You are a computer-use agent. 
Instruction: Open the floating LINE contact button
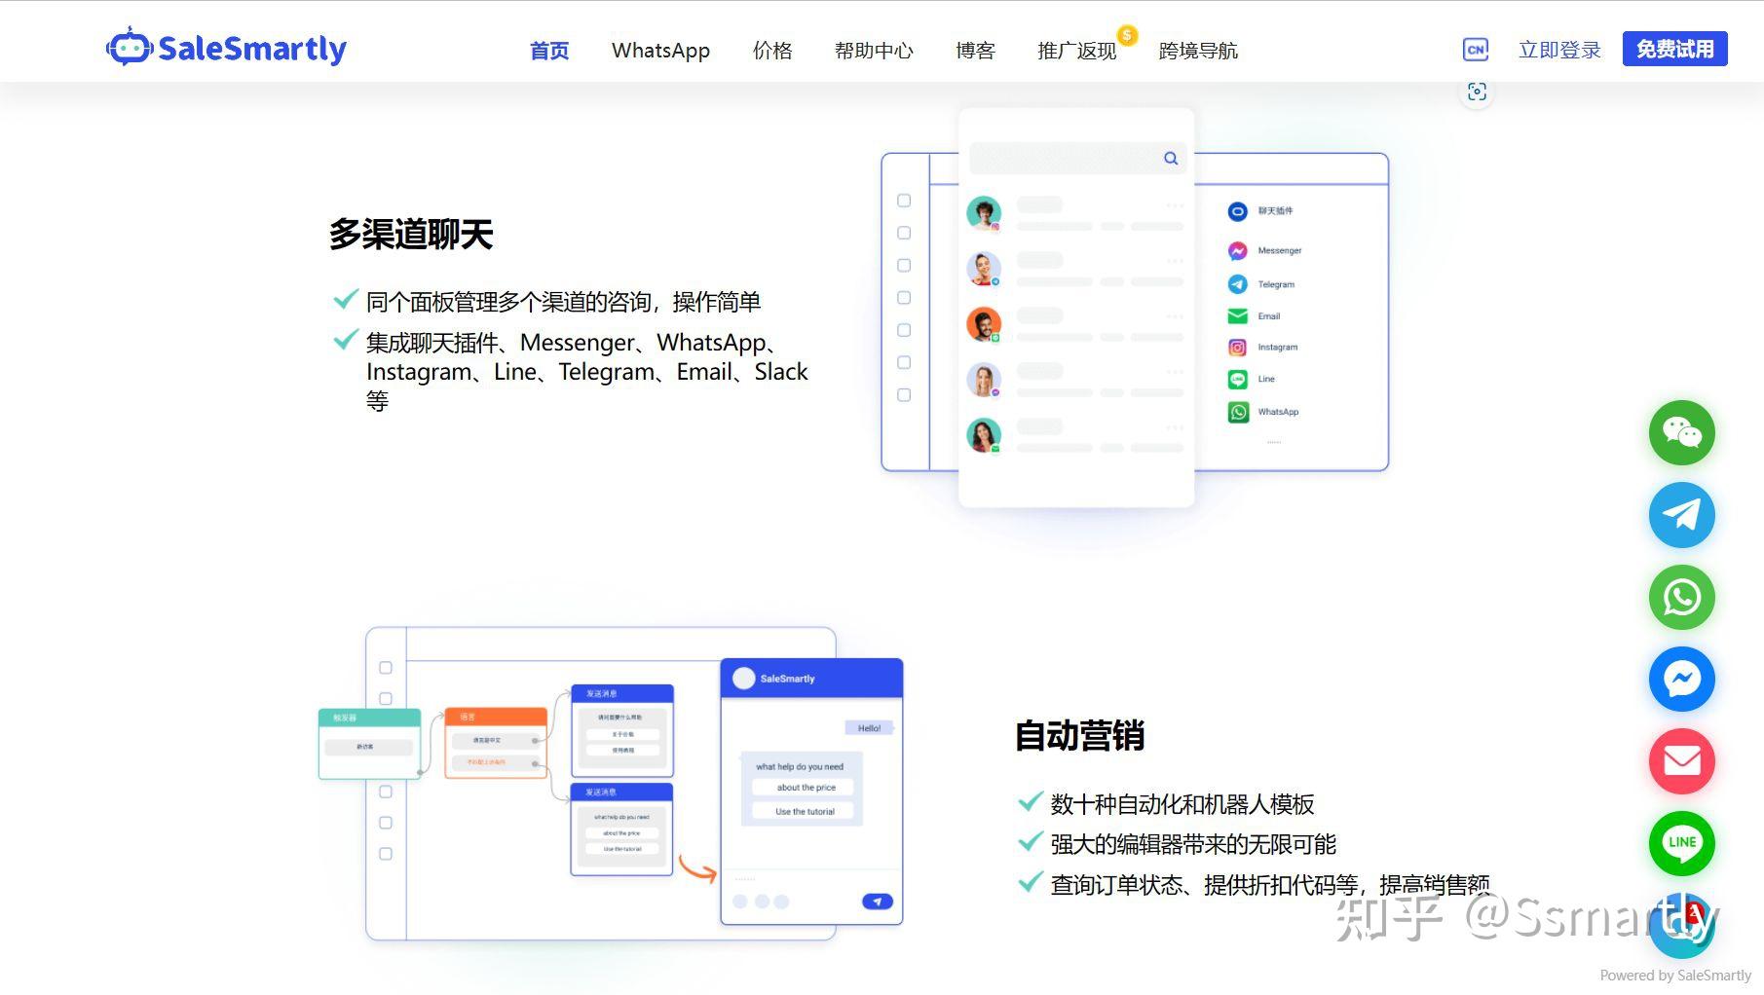click(x=1681, y=843)
